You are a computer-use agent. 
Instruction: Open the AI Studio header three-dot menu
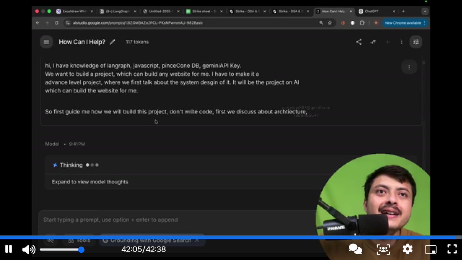[402, 42]
